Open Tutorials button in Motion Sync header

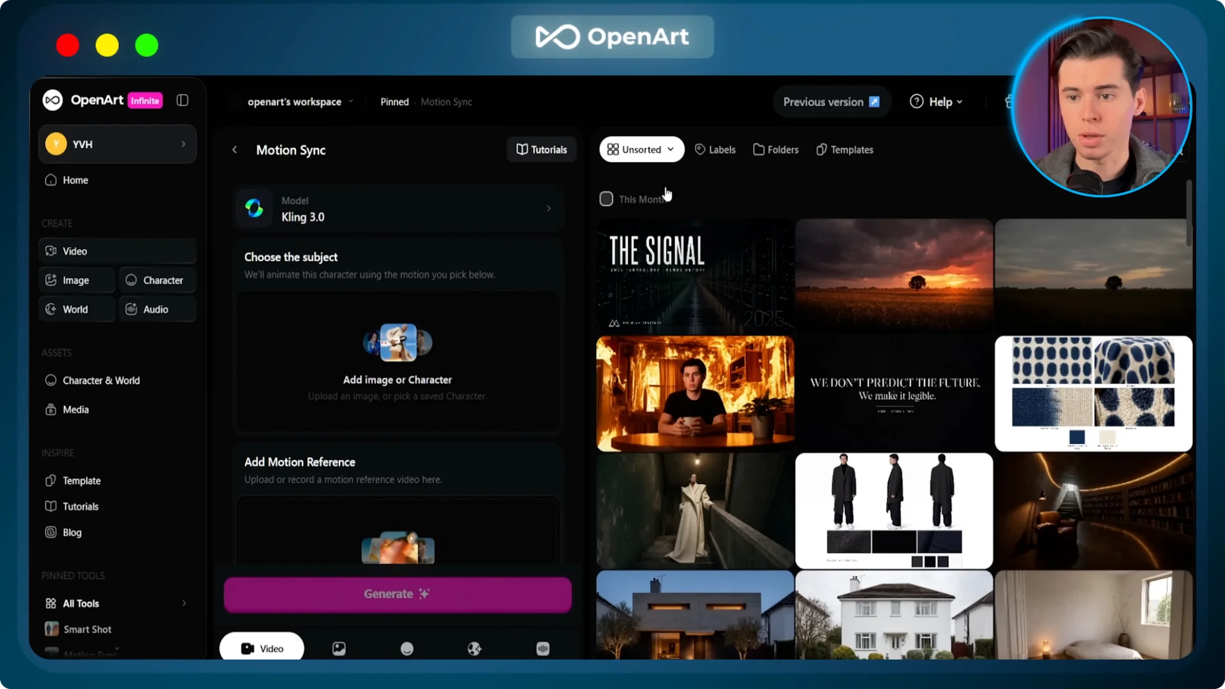point(542,149)
